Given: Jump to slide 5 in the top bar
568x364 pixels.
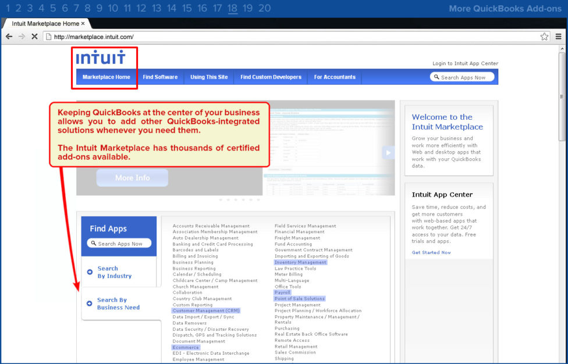Looking at the screenshot, I should 53,8.
